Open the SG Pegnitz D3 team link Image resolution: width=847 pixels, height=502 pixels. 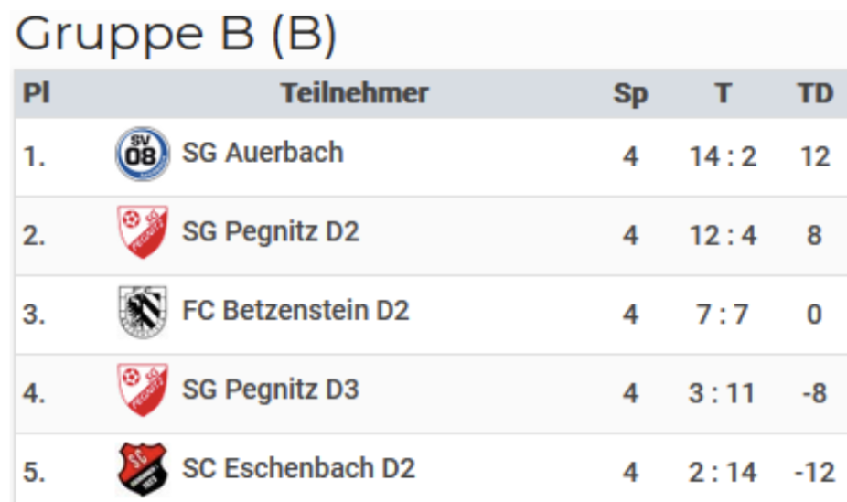pyautogui.click(x=271, y=390)
